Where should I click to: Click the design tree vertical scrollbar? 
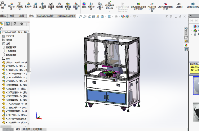[28, 53]
